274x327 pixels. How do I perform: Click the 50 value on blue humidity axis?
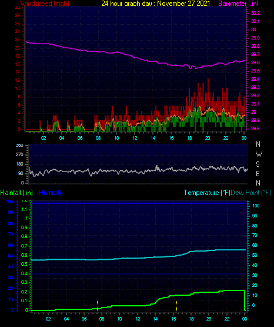click(x=11, y=256)
